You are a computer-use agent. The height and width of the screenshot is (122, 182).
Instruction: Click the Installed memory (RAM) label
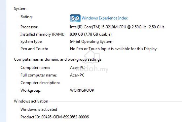(42, 34)
